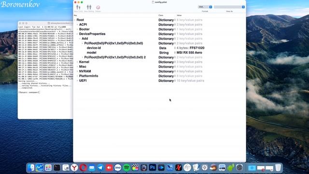Expand the PciRoot entry ending in 2
The height and width of the screenshot is (174, 309).
[83, 57]
